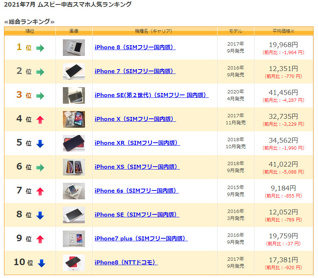Click the iPhone8 NTTドコモ product thumbnail
The height and width of the screenshot is (278, 318).
[x=74, y=263]
